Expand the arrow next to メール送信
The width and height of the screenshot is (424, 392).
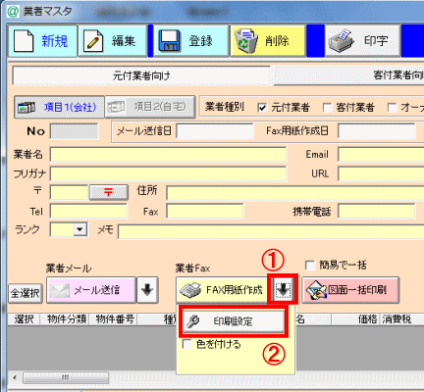[147, 290]
